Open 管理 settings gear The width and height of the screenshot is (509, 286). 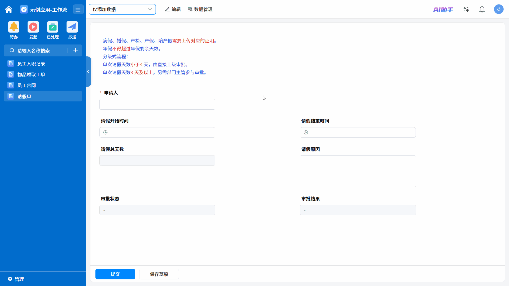point(10,279)
